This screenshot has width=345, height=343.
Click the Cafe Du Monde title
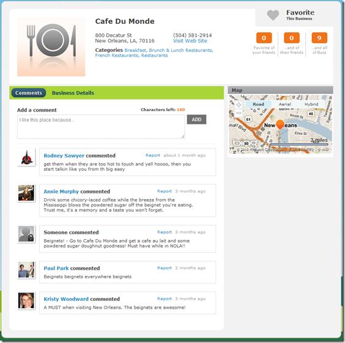pyautogui.click(x=125, y=21)
